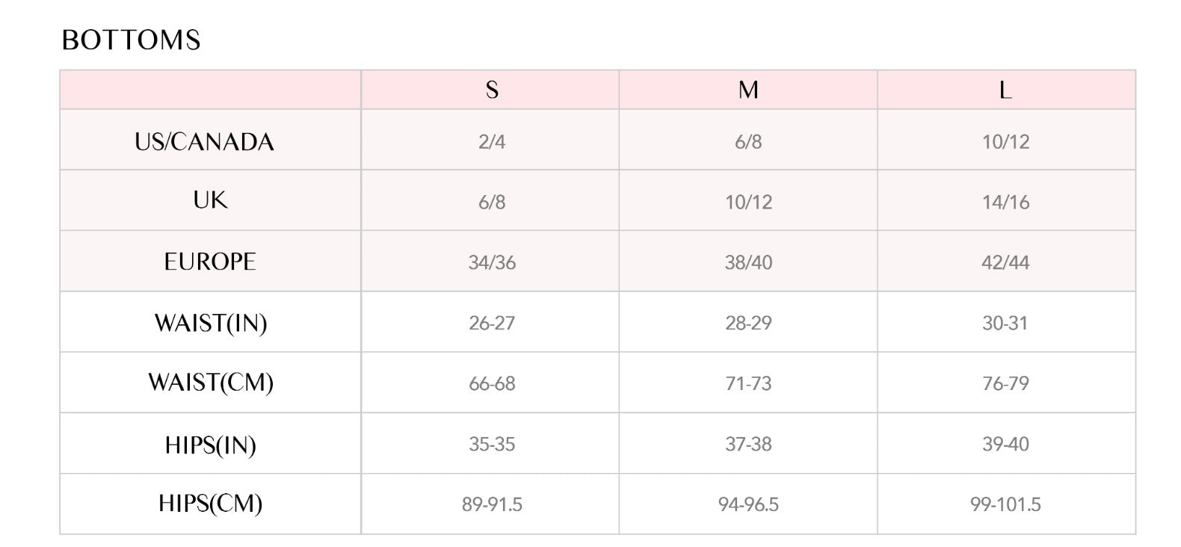Click the 99-101.5 hips centimeters cell
This screenshot has height=547, width=1181.
click(1005, 504)
